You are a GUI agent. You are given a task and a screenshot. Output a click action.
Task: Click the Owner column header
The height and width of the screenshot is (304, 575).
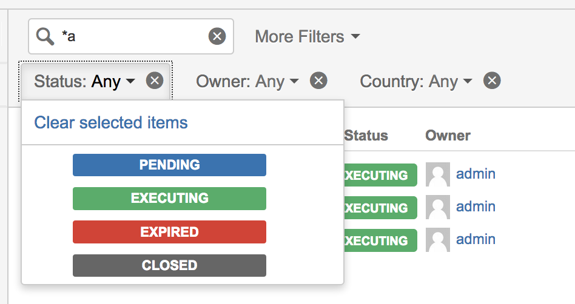click(x=448, y=136)
